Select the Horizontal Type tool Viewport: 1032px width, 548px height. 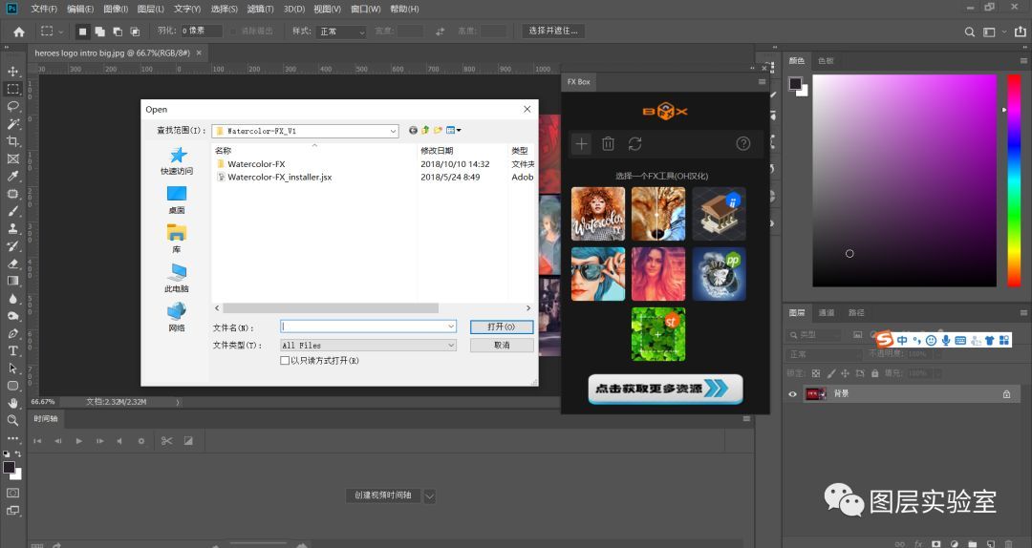(x=13, y=351)
